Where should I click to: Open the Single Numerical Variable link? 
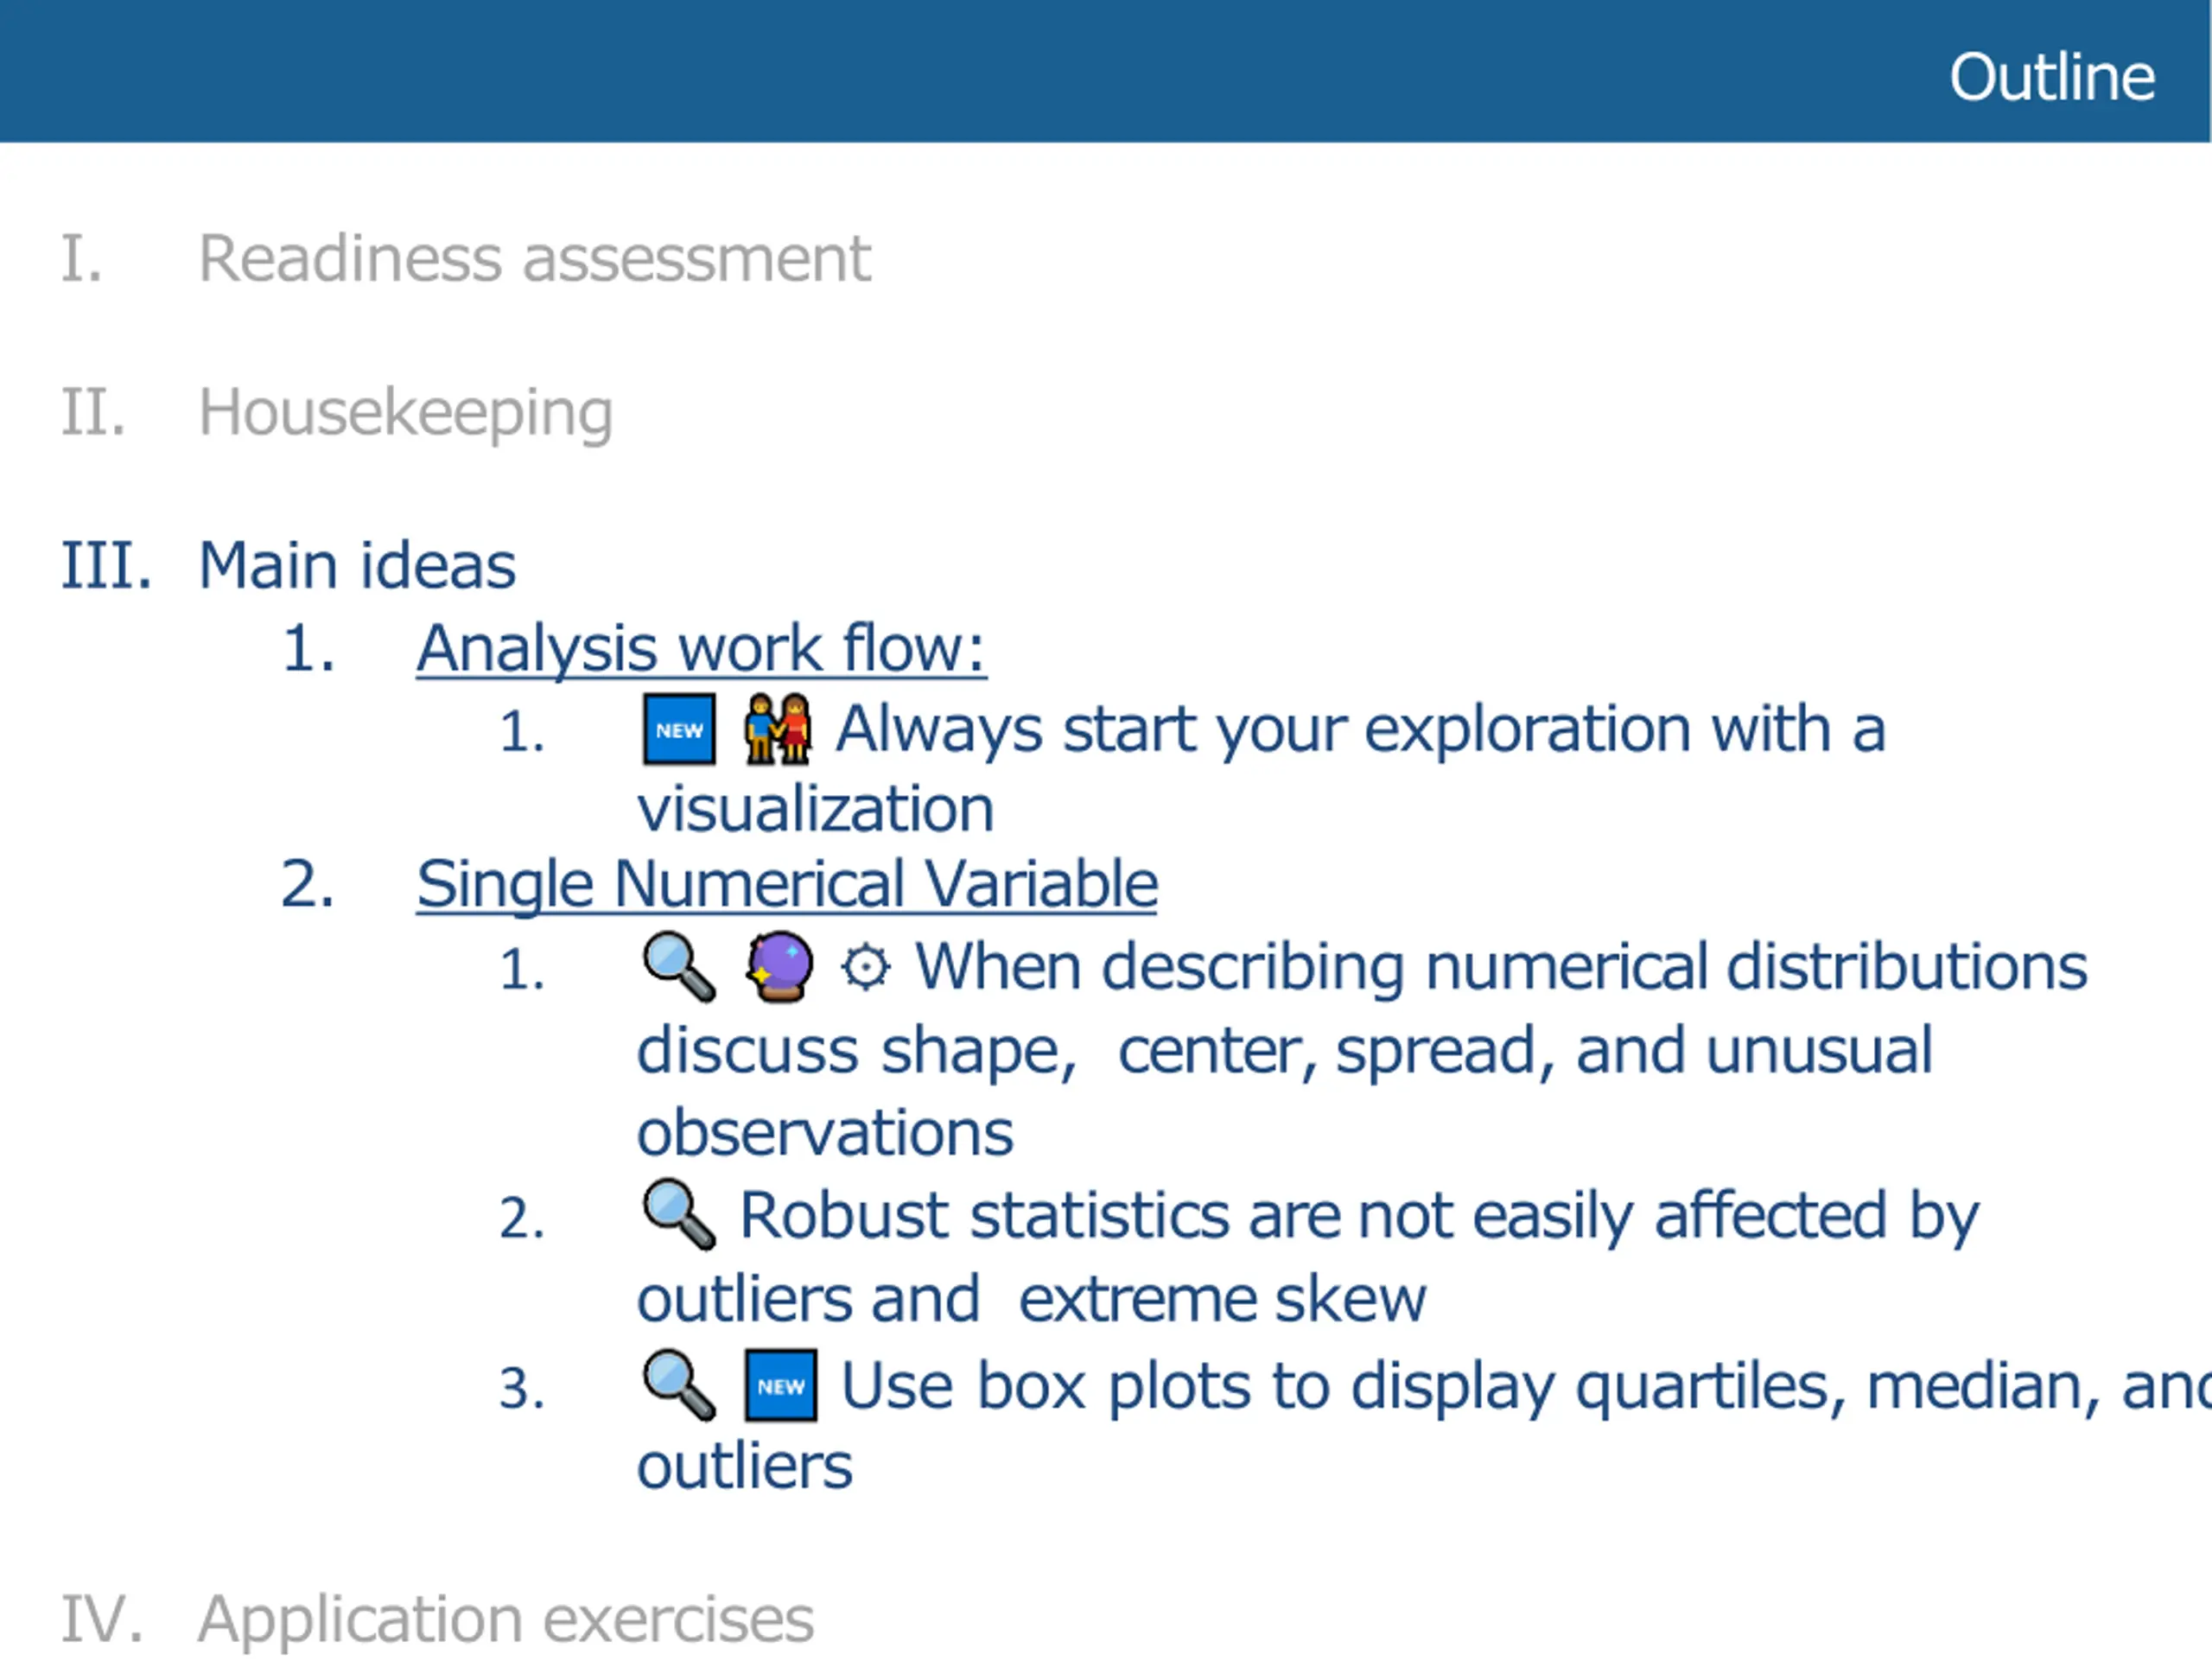click(787, 884)
